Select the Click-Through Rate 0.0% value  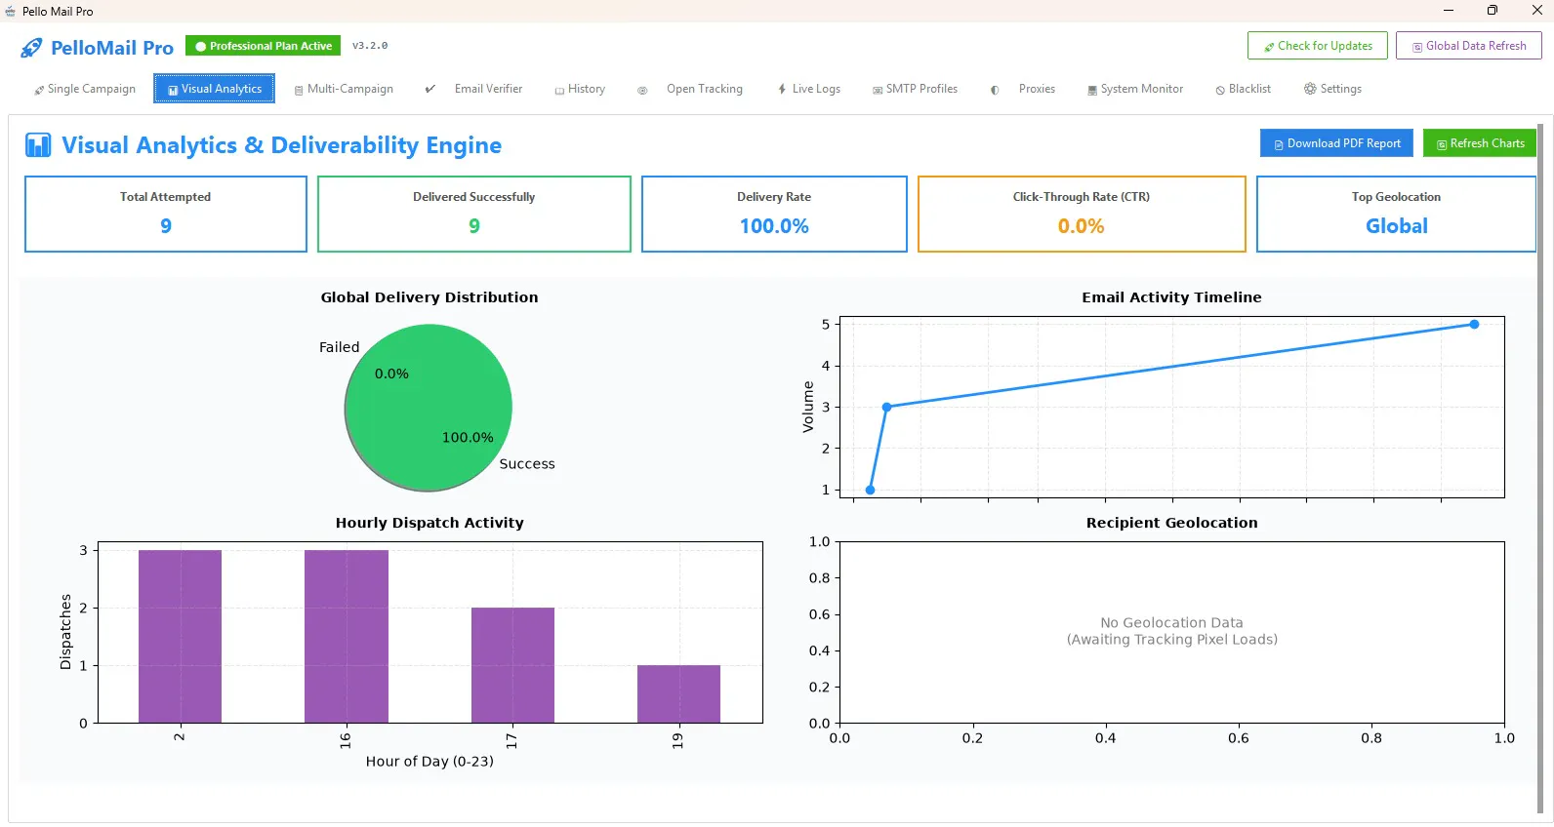pyautogui.click(x=1082, y=226)
